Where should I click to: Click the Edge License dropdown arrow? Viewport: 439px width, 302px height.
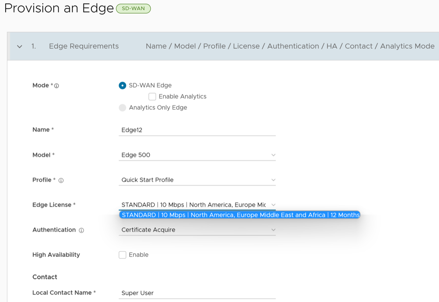point(273,205)
